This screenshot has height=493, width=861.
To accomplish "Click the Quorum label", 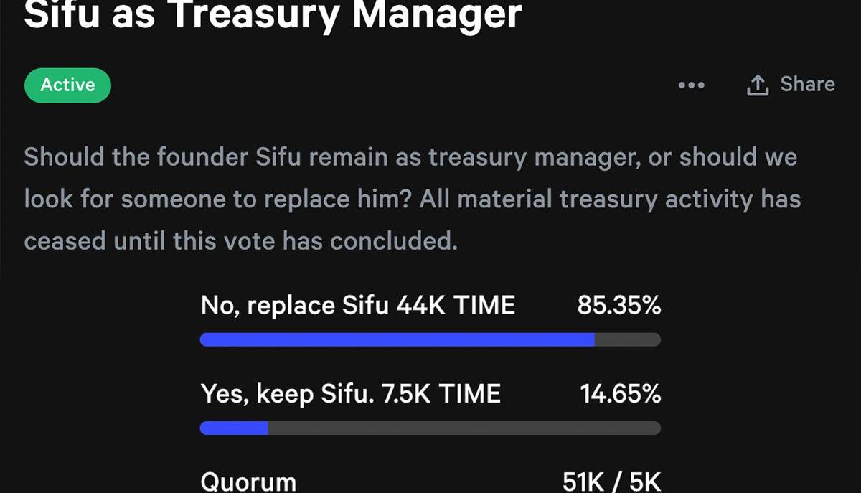I will point(248,481).
